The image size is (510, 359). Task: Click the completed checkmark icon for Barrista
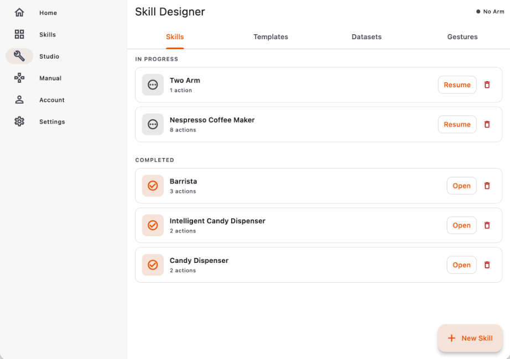pos(153,186)
